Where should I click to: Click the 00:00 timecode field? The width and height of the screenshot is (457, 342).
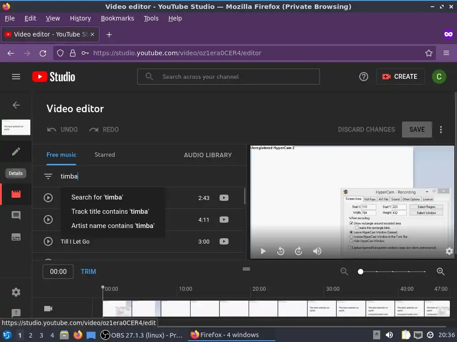tap(58, 272)
